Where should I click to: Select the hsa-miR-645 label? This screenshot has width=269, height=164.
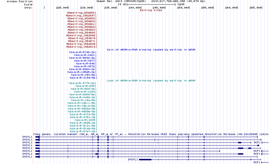pos(85,86)
